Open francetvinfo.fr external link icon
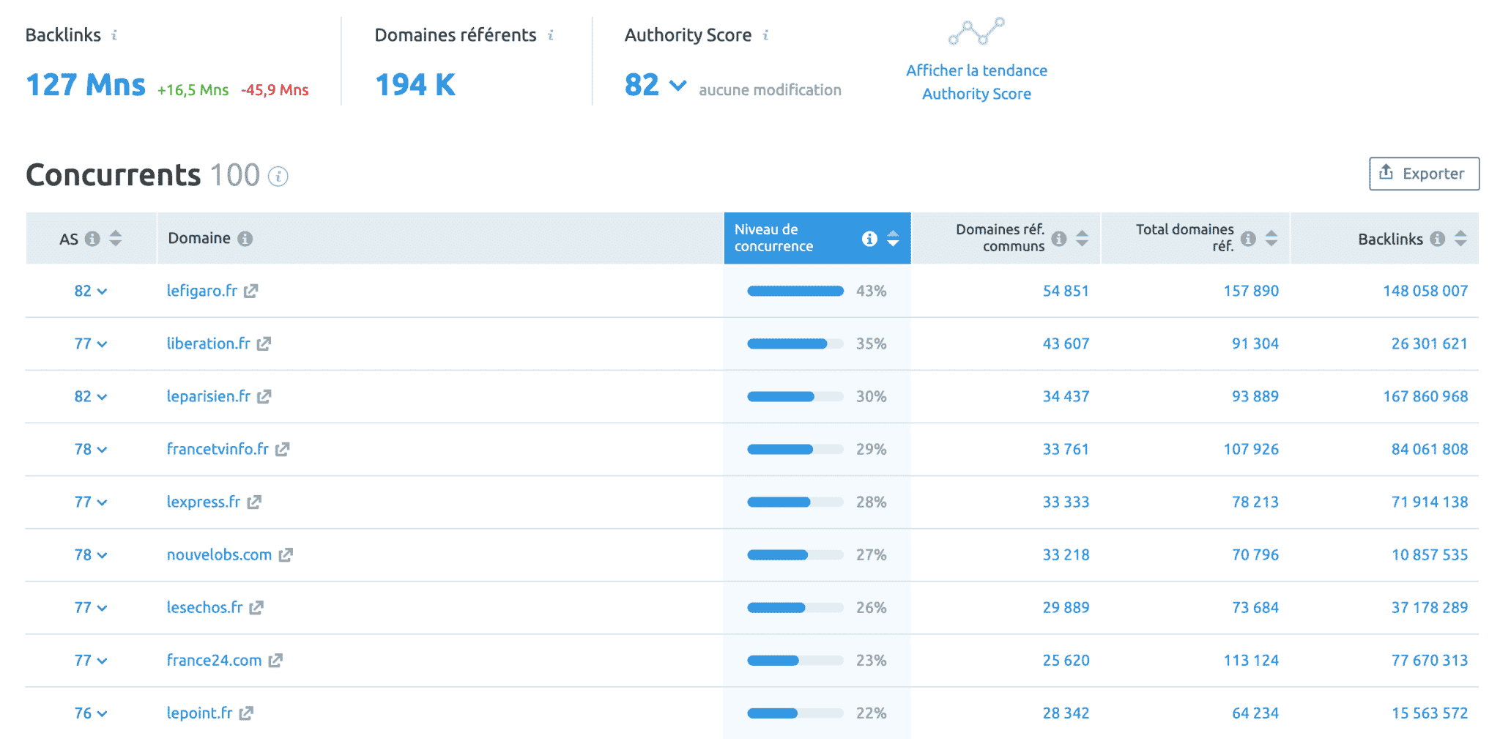Image resolution: width=1500 pixels, height=739 pixels. [x=283, y=450]
